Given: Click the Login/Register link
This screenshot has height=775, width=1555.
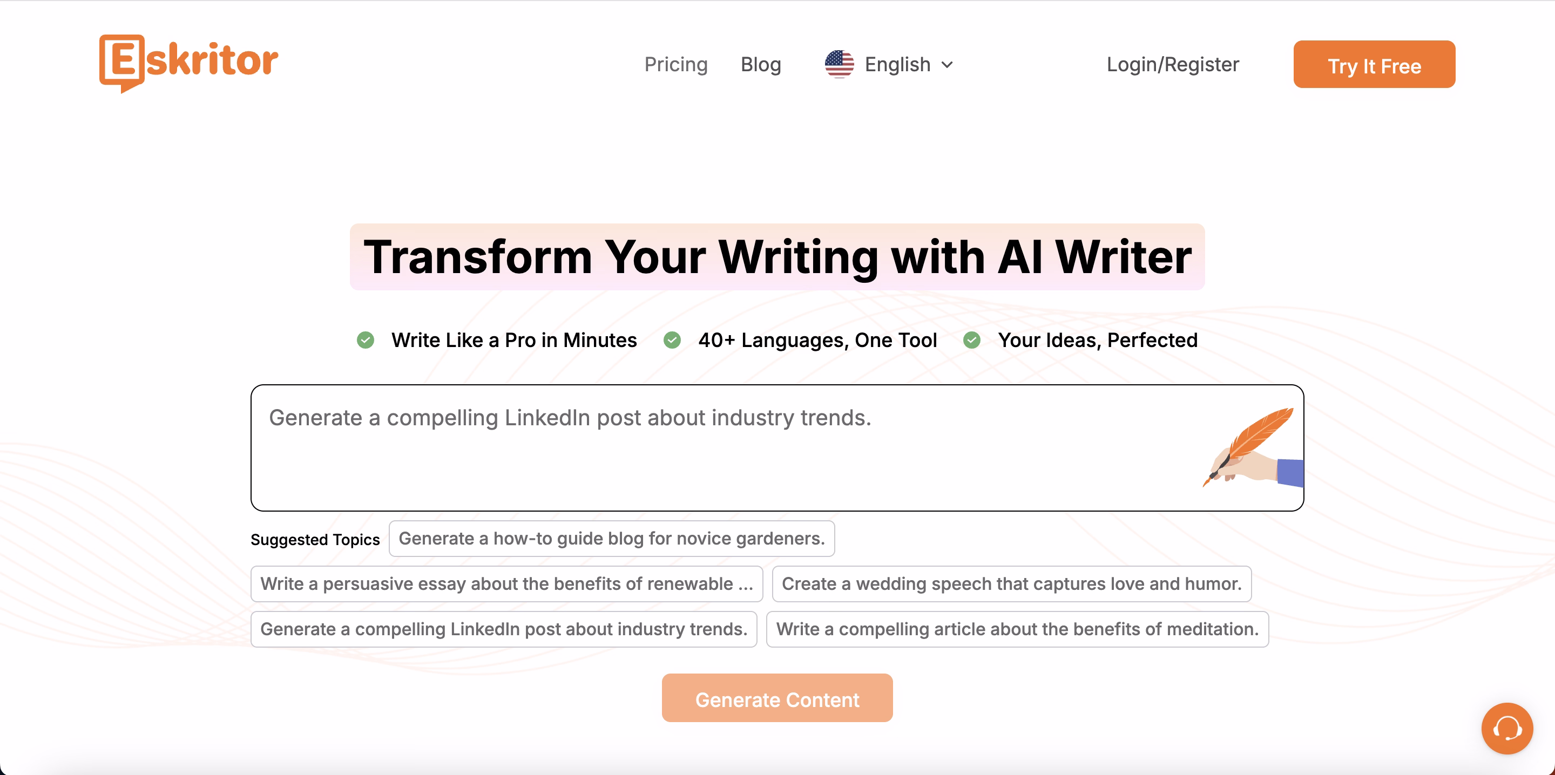Looking at the screenshot, I should point(1172,65).
